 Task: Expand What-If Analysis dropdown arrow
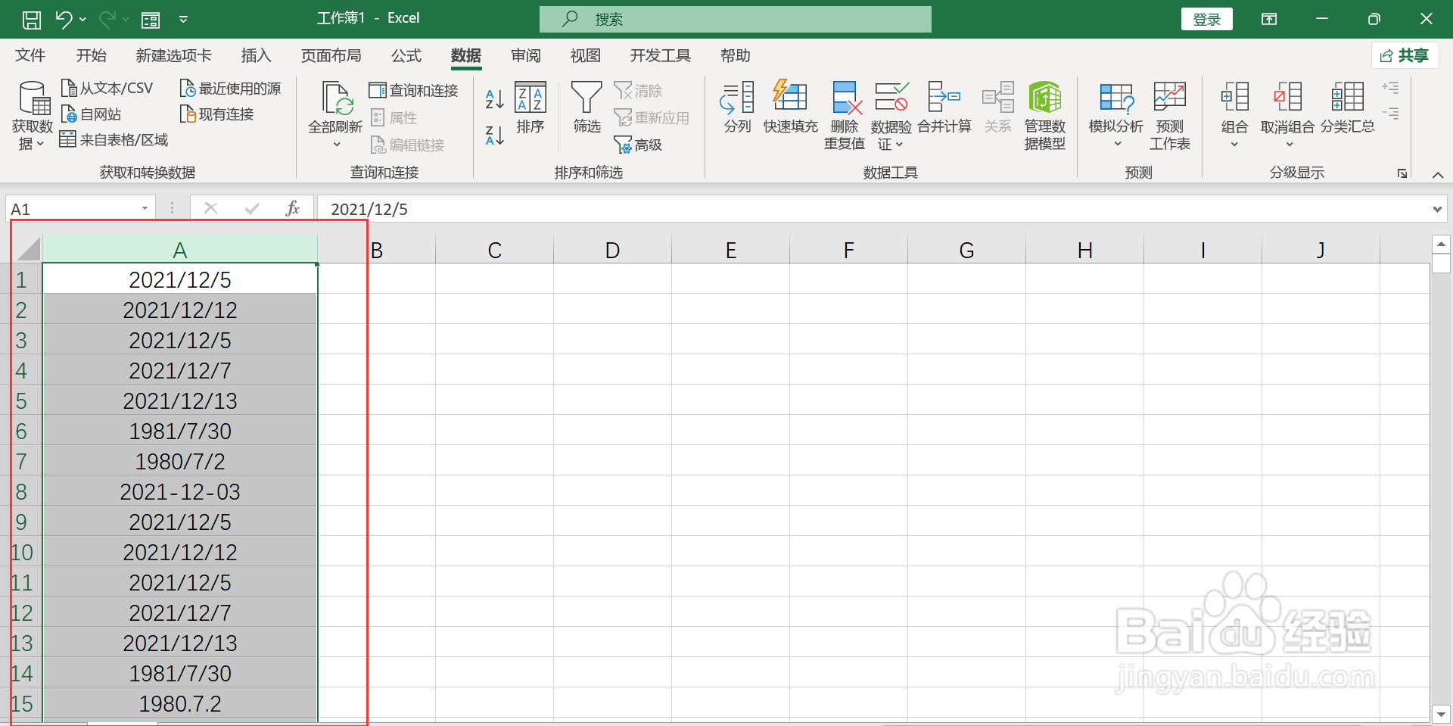(1117, 145)
